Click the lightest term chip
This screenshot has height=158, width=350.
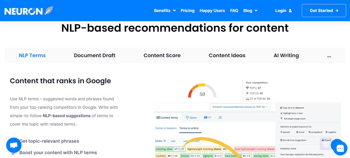212,156
